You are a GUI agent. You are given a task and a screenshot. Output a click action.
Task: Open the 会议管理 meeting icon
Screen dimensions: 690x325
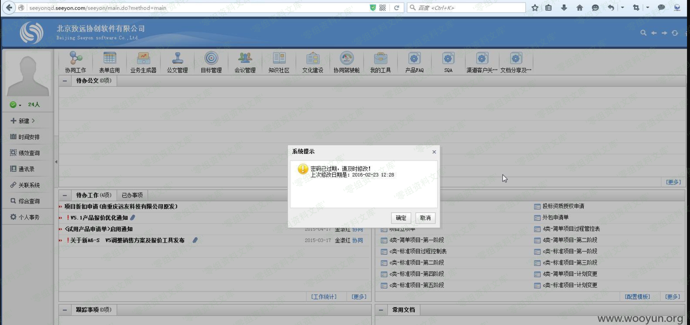pos(245,59)
